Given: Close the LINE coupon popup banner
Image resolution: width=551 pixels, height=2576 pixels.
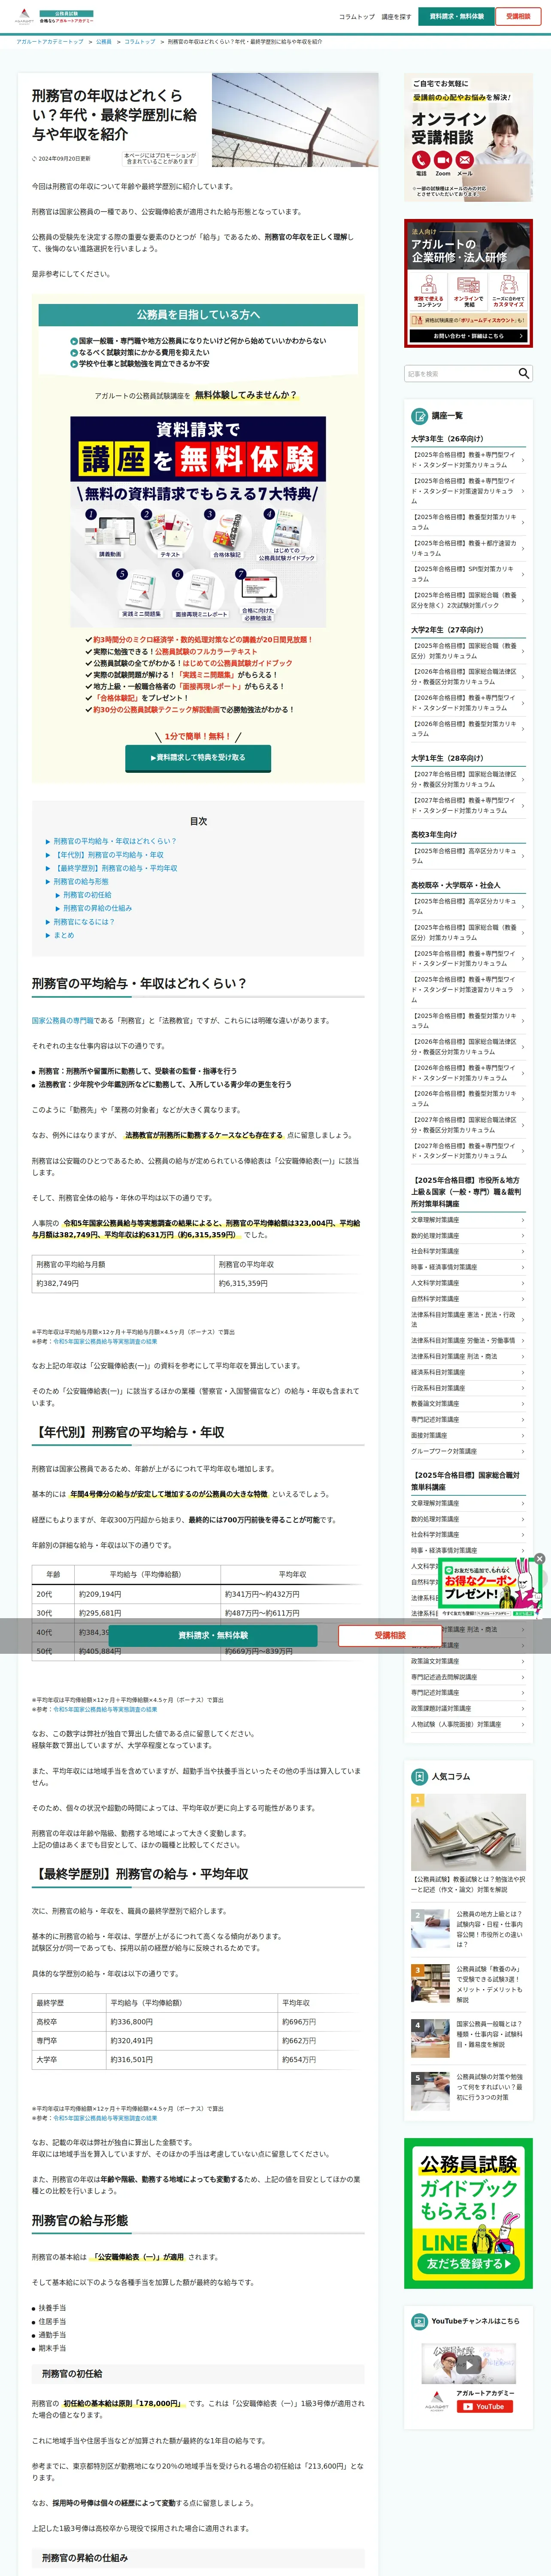Looking at the screenshot, I should tap(540, 1558).
